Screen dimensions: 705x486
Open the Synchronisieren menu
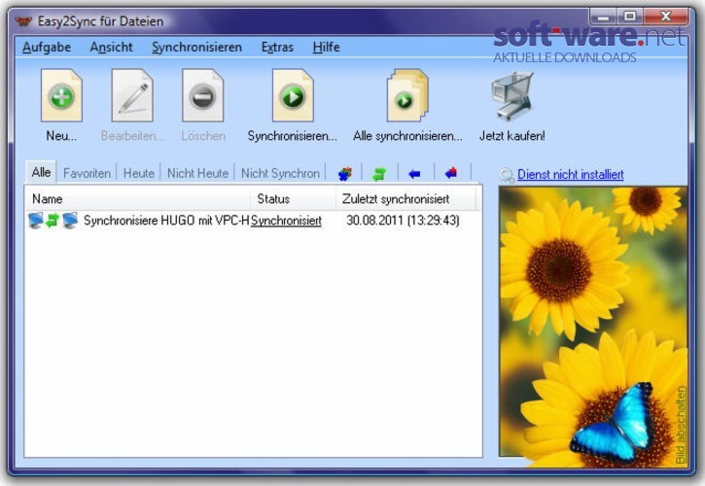(x=196, y=47)
